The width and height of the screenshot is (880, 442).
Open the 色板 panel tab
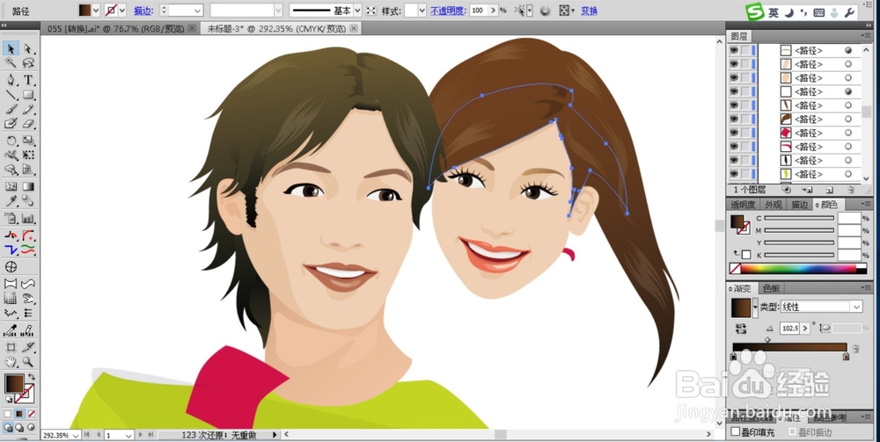click(x=771, y=288)
